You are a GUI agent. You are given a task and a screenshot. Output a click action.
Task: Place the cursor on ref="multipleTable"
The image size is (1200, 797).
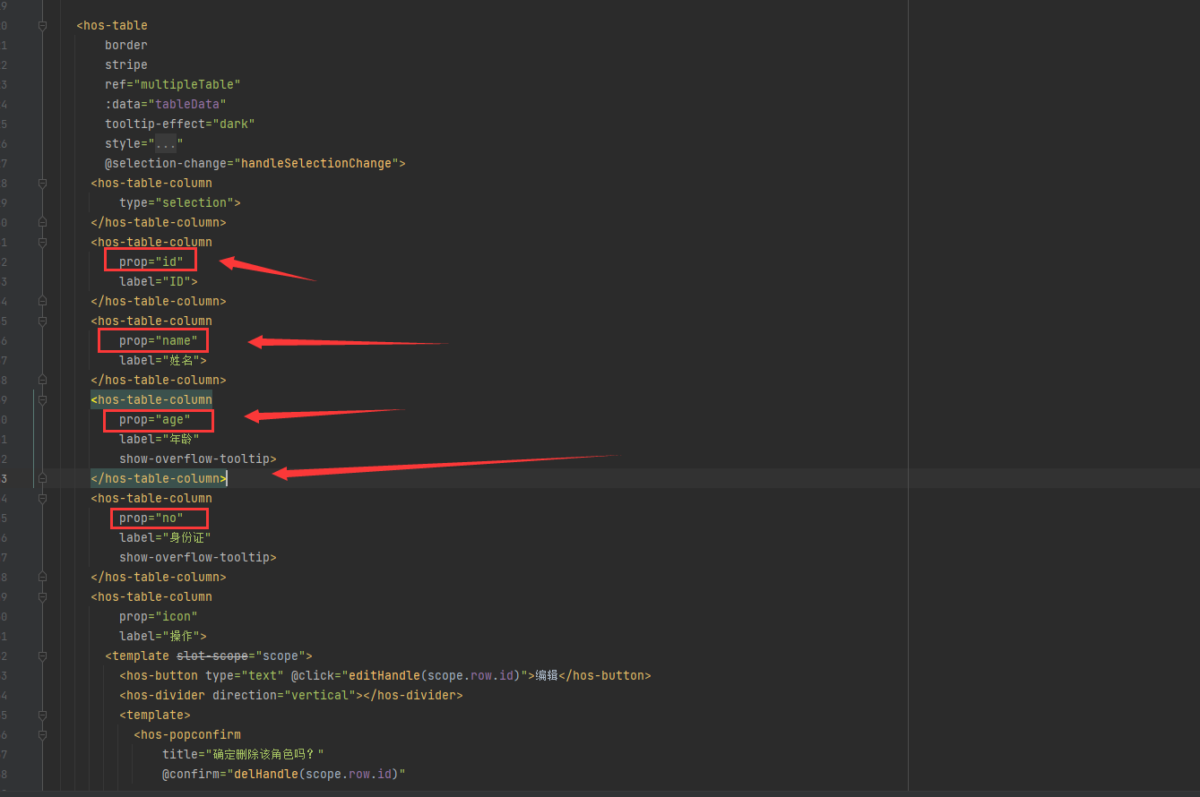173,84
